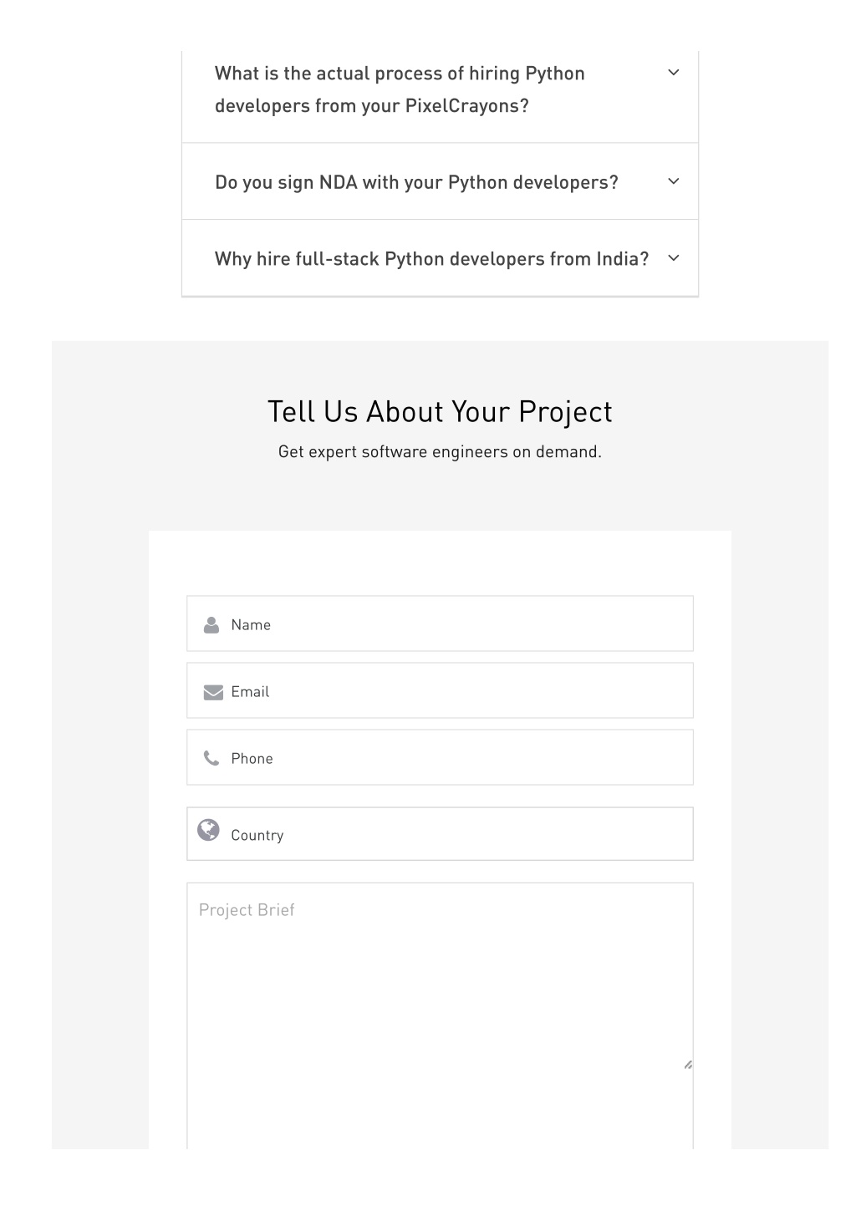
Task: Open the Country selection field
Action: point(440,834)
